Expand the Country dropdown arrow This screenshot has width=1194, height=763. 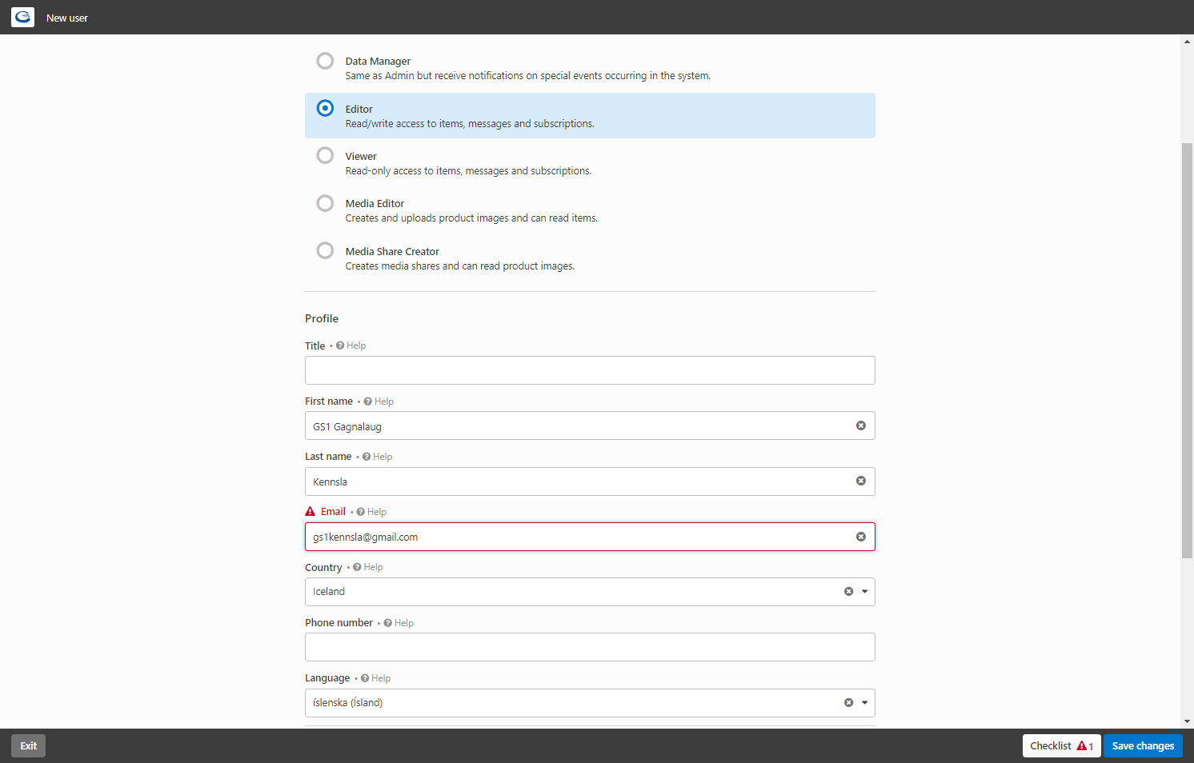tap(864, 592)
